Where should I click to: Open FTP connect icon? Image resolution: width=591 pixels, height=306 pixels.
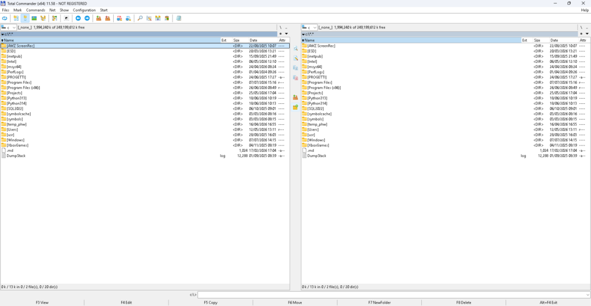[119, 18]
